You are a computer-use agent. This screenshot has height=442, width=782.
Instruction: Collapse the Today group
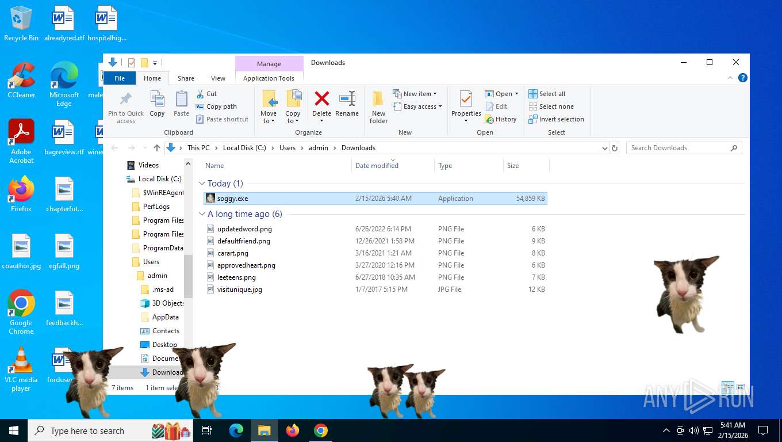[x=202, y=184]
